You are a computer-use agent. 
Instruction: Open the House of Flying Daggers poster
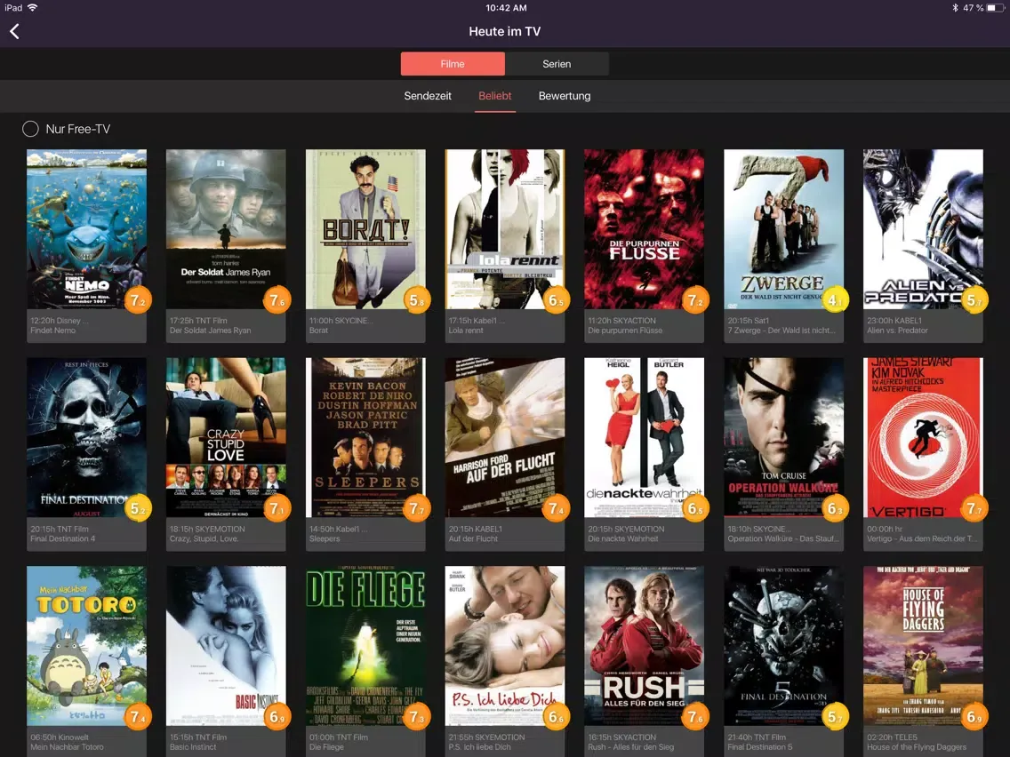[x=923, y=646]
